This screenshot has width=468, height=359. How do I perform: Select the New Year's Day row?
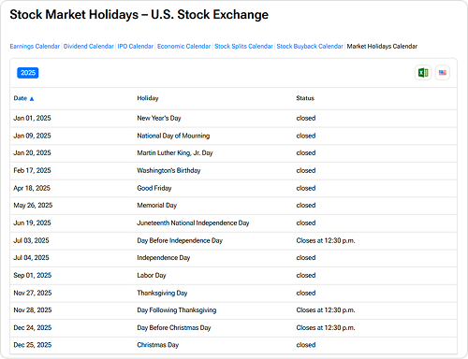pyautogui.click(x=233, y=119)
